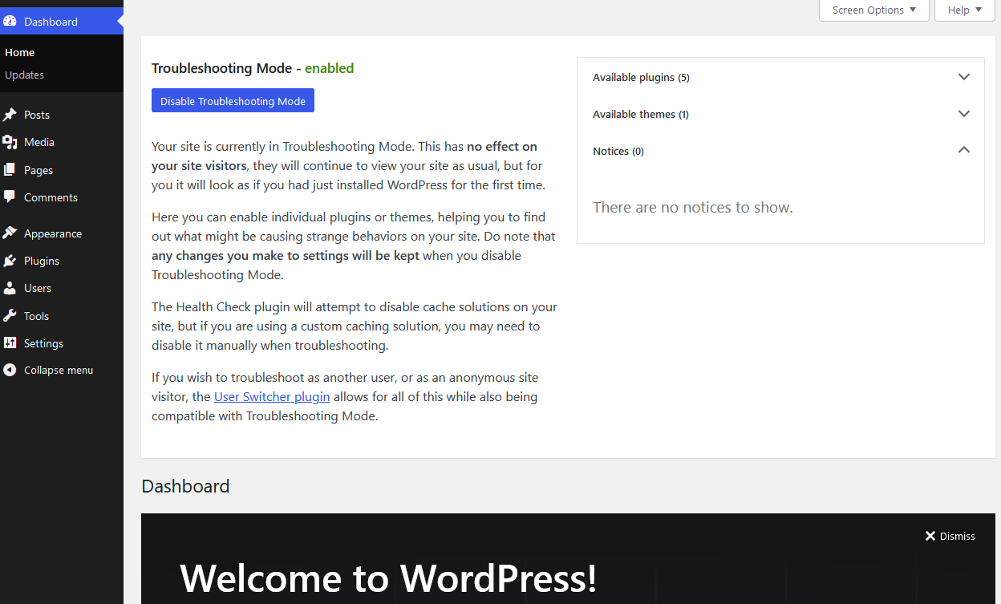Open the Pages menu label
Image resolution: width=1001 pixels, height=604 pixels.
click(x=38, y=170)
